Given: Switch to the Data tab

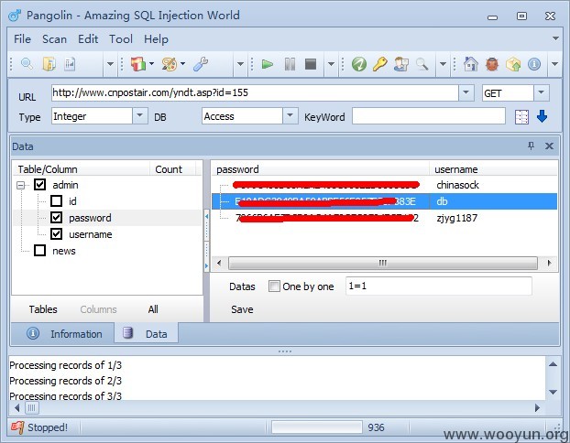Looking at the screenshot, I should point(146,334).
